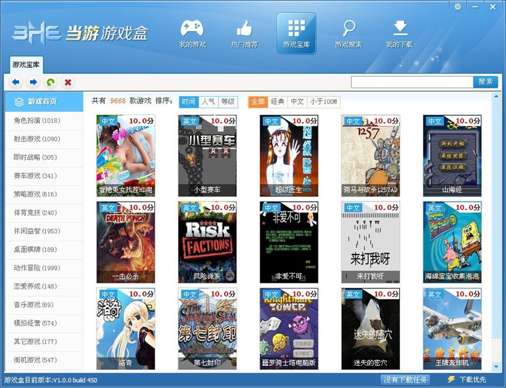Image resolution: width=506 pixels, height=388 pixels.
Task: Select 模拟经营 (574) category
Action: pos(44,323)
